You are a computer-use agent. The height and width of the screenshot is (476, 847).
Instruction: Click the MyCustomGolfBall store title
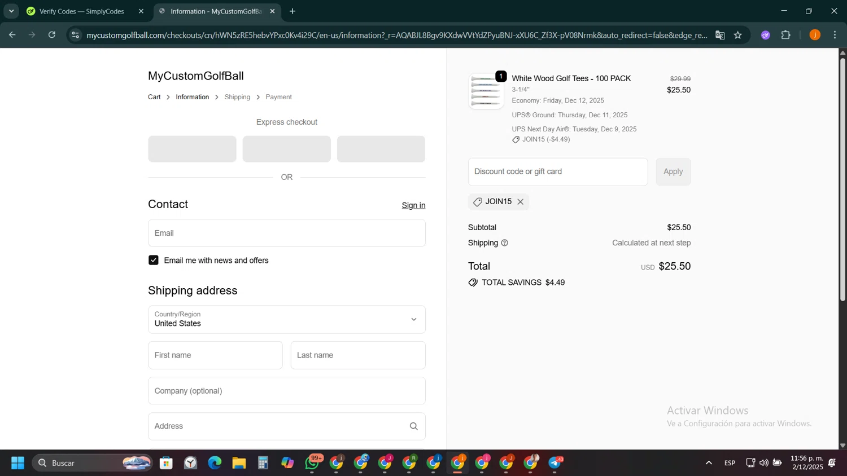[196, 76]
